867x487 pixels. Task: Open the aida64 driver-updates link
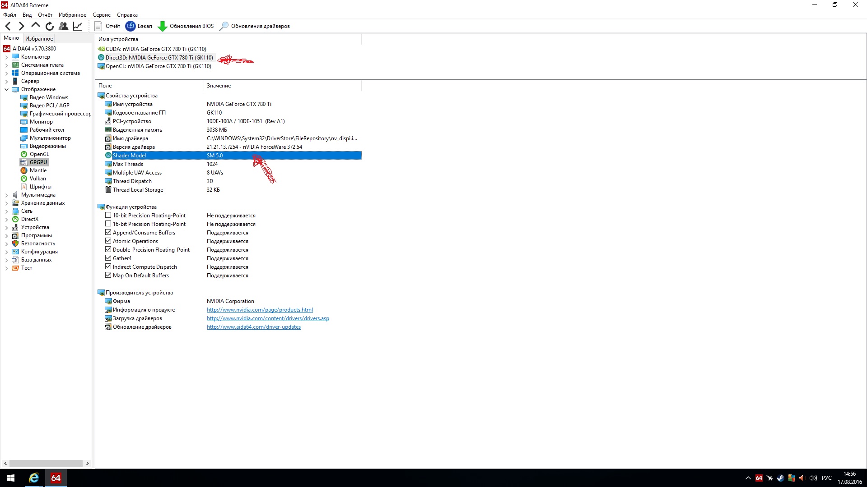click(253, 327)
